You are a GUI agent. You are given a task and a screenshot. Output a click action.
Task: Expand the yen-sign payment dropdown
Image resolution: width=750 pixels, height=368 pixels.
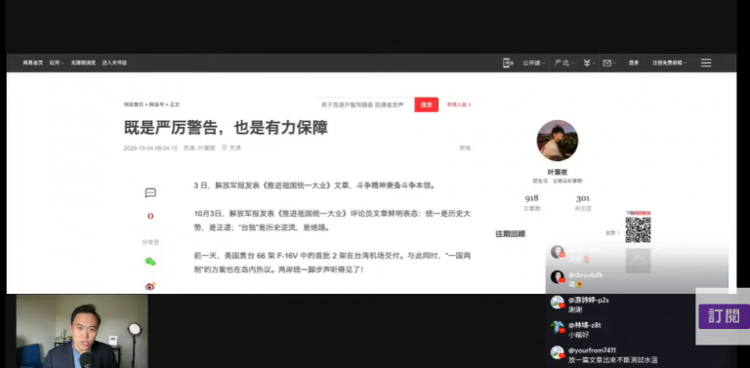coord(589,63)
